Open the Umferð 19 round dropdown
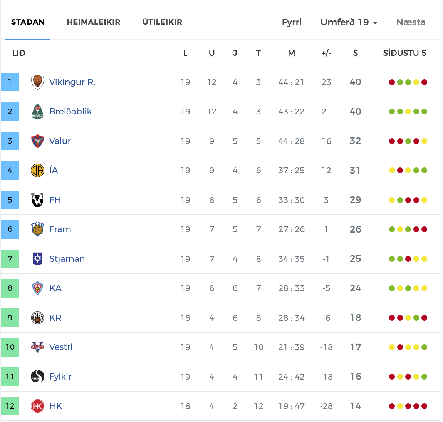The width and height of the screenshot is (443, 422). pyautogui.click(x=349, y=22)
